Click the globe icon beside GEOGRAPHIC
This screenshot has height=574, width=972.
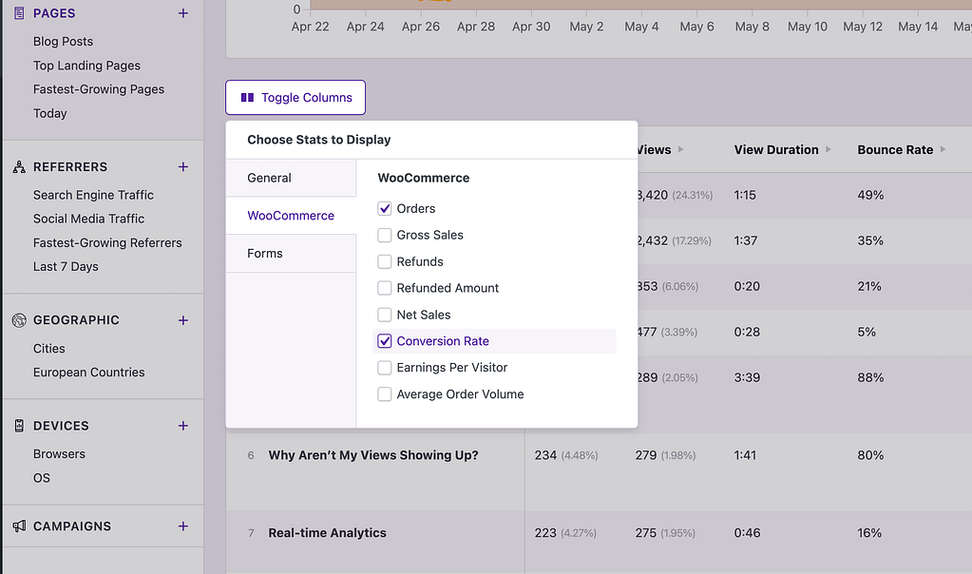[21, 320]
